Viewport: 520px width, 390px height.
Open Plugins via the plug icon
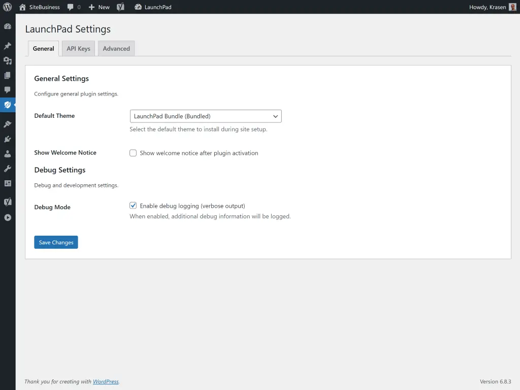point(8,139)
